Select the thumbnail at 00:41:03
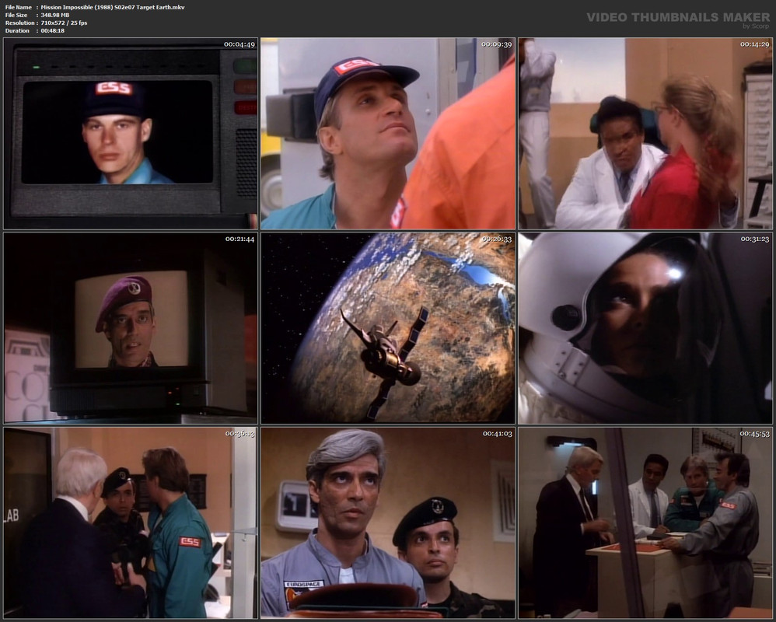This screenshot has width=776, height=622. (388, 522)
